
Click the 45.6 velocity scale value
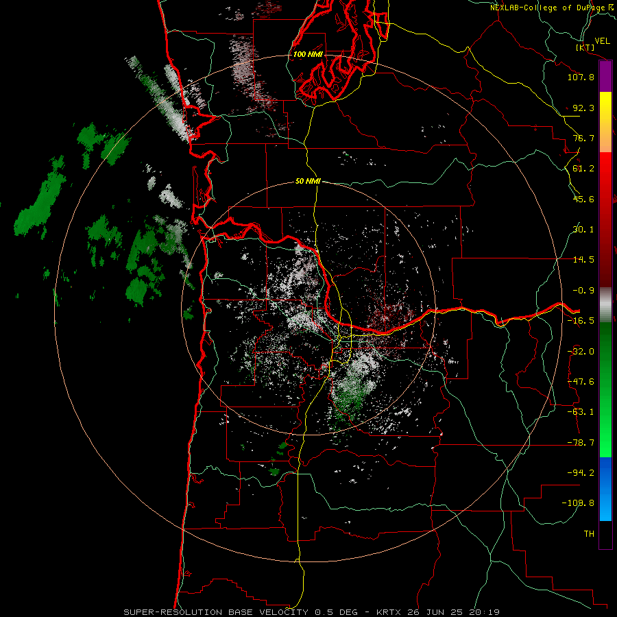pos(583,199)
